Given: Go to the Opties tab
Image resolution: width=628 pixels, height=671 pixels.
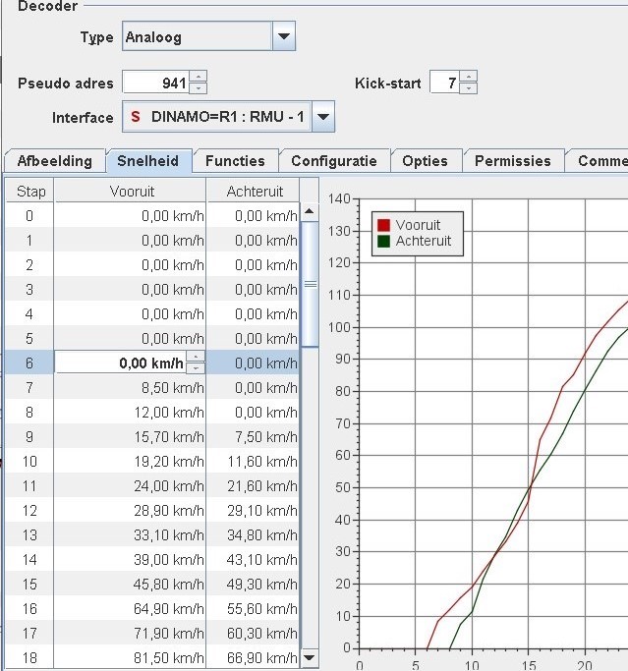Looking at the screenshot, I should (x=426, y=161).
